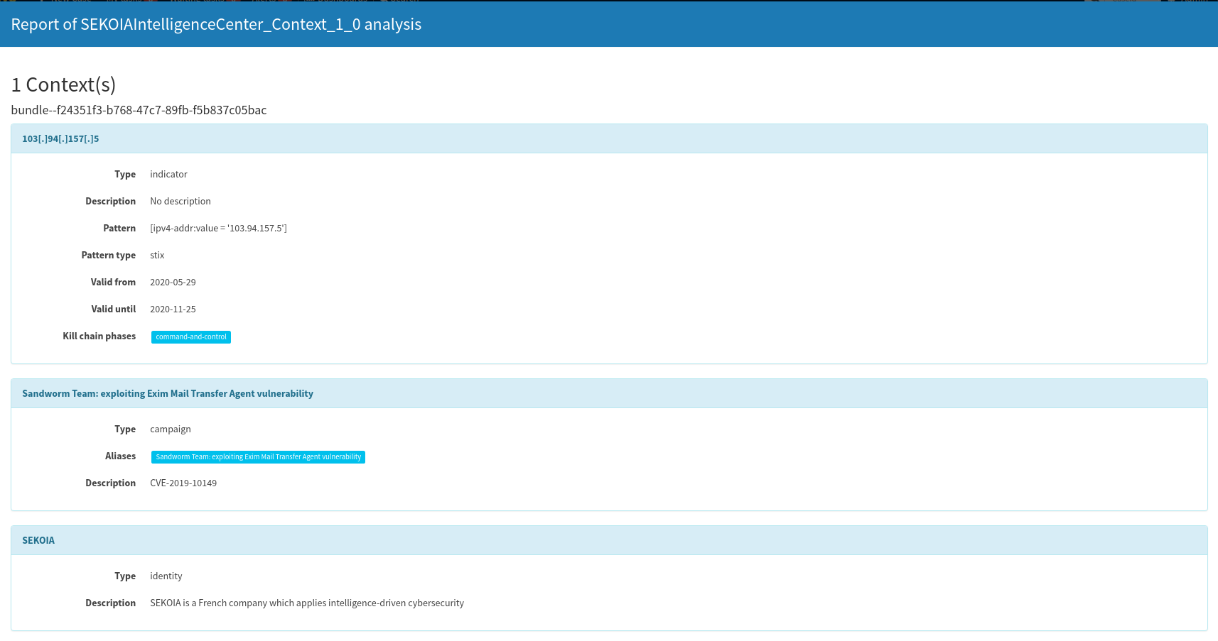Click the 'No description' value
Viewport: 1218px width, 641px height.
tap(180, 201)
